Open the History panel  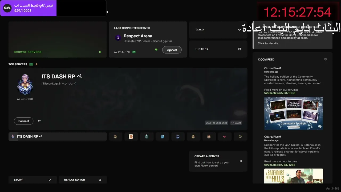pos(218,49)
